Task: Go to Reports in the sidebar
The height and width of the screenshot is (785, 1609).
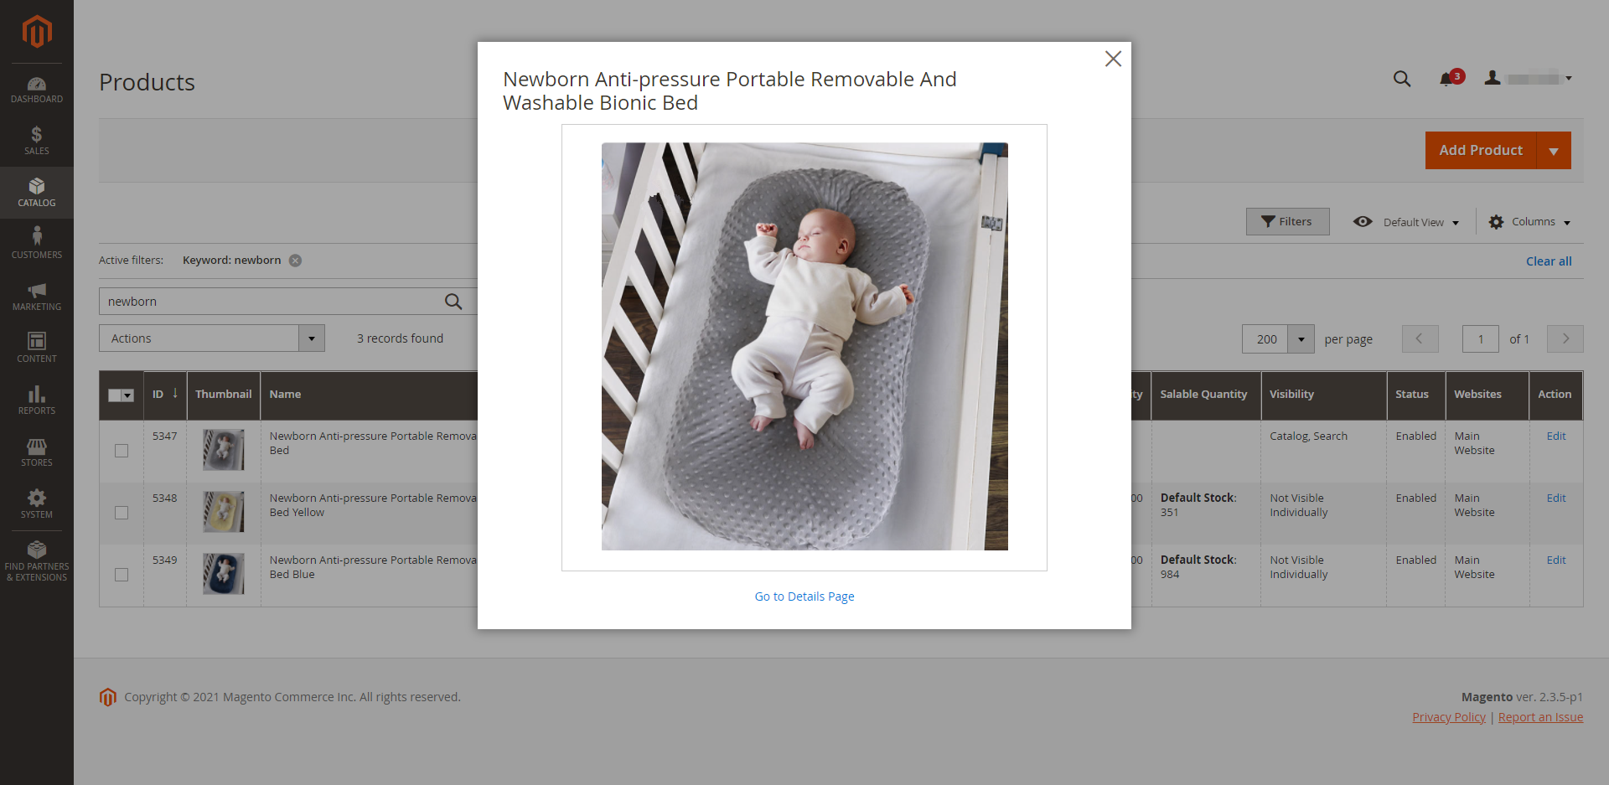Action: [x=36, y=400]
